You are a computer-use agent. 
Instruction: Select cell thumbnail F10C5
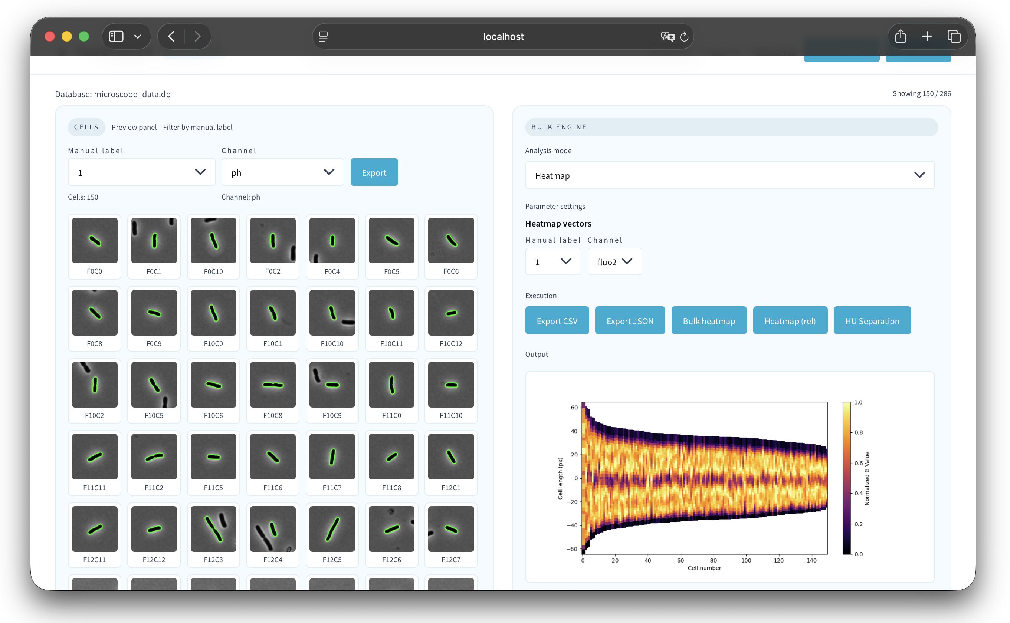click(154, 391)
